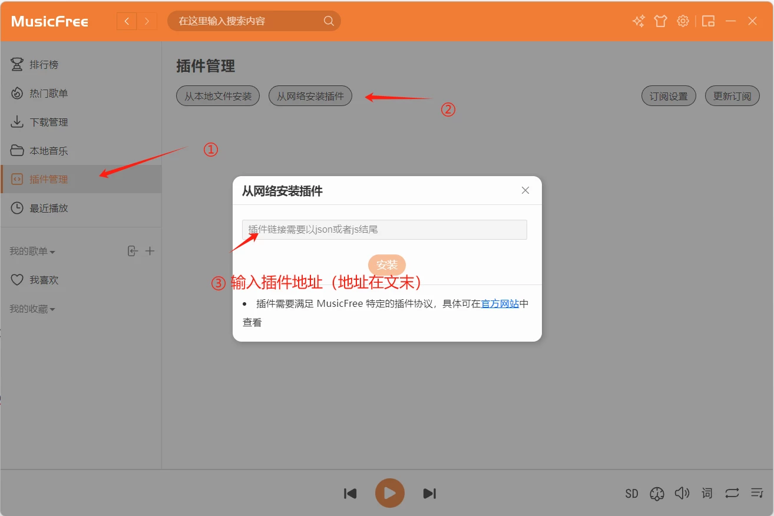The image size is (774, 516).
Task: Skip to the next track
Action: (429, 494)
